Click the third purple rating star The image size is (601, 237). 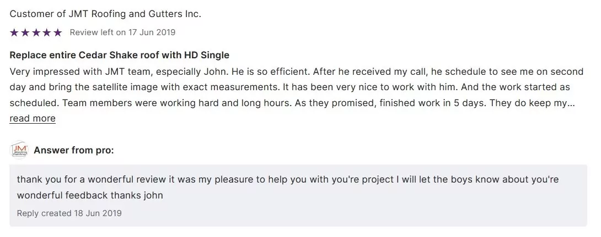point(36,32)
